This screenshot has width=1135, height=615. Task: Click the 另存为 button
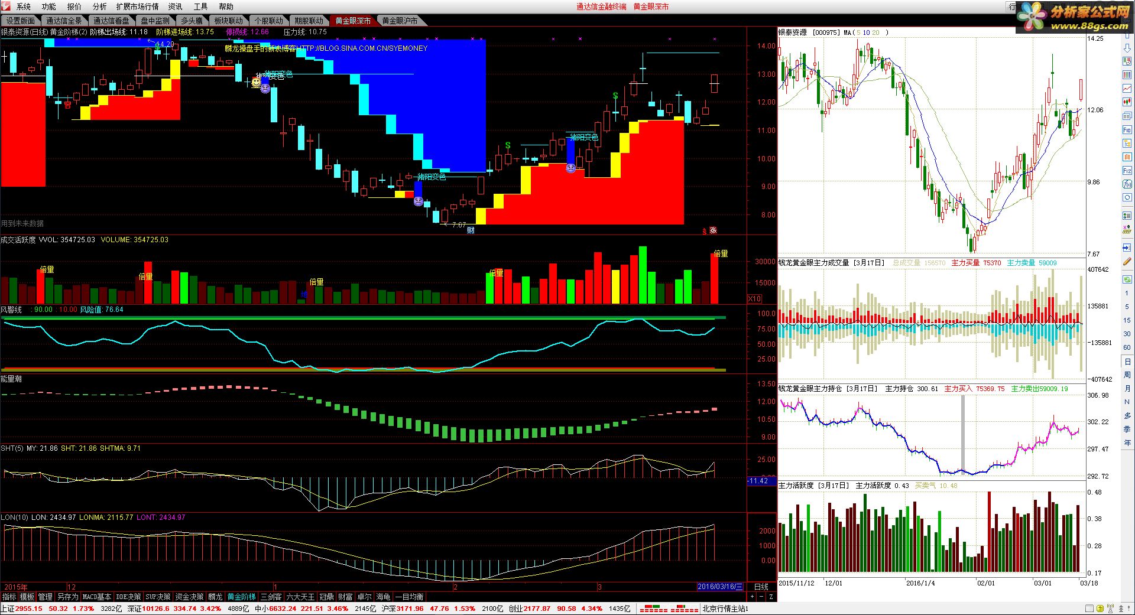tap(67, 597)
